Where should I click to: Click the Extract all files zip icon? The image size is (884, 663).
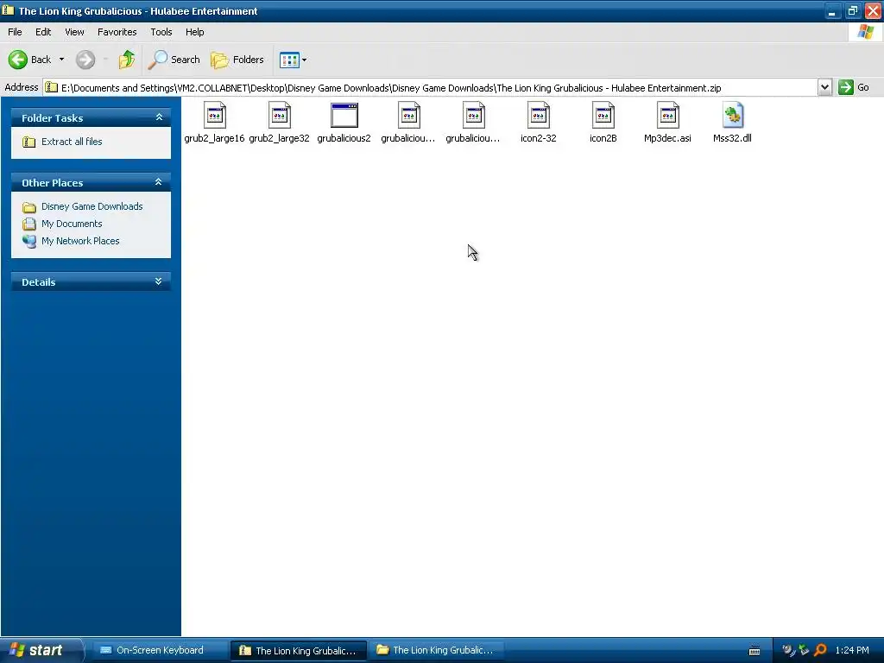click(28, 142)
